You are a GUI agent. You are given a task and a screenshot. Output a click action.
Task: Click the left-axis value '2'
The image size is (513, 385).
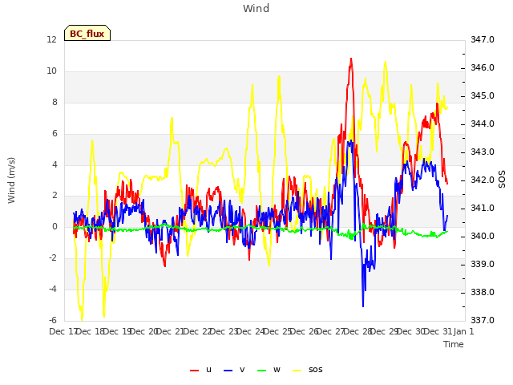coord(55,196)
